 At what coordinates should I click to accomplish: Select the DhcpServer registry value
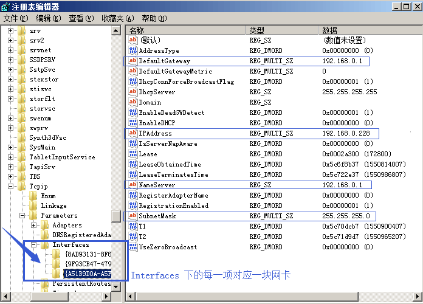(x=157, y=92)
